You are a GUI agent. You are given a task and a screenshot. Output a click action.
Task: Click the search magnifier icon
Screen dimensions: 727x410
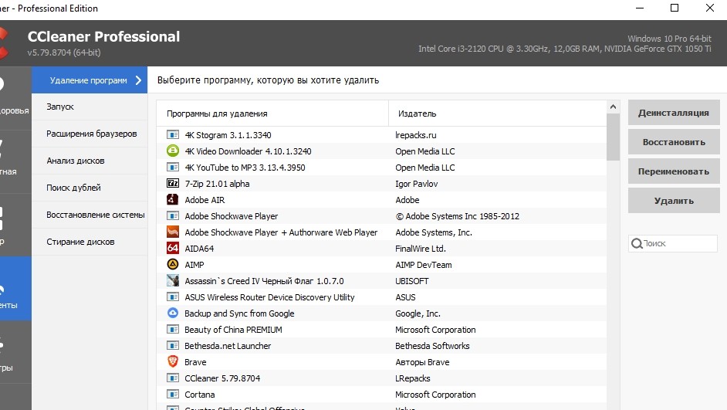coord(637,244)
